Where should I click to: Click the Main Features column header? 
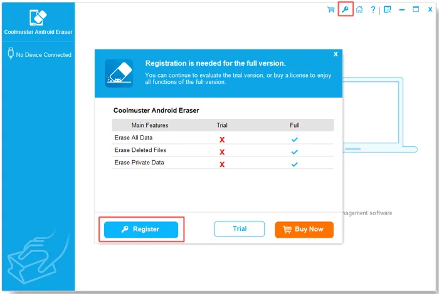150,125
